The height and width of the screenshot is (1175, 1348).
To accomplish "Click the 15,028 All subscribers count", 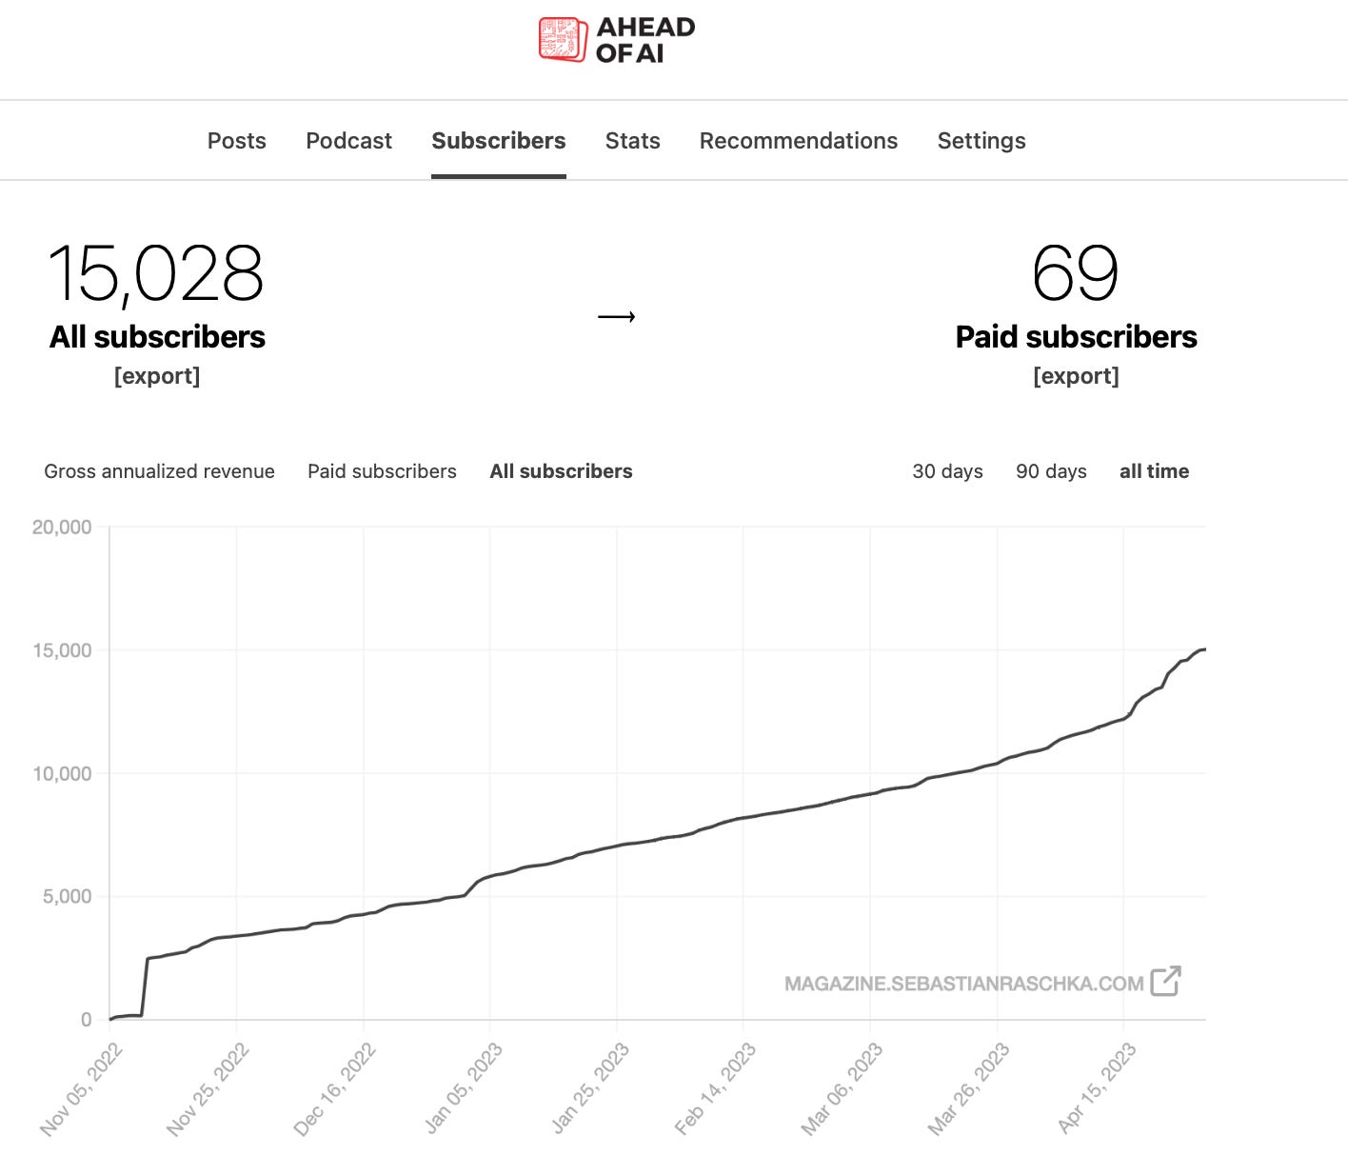I will pyautogui.click(x=156, y=275).
